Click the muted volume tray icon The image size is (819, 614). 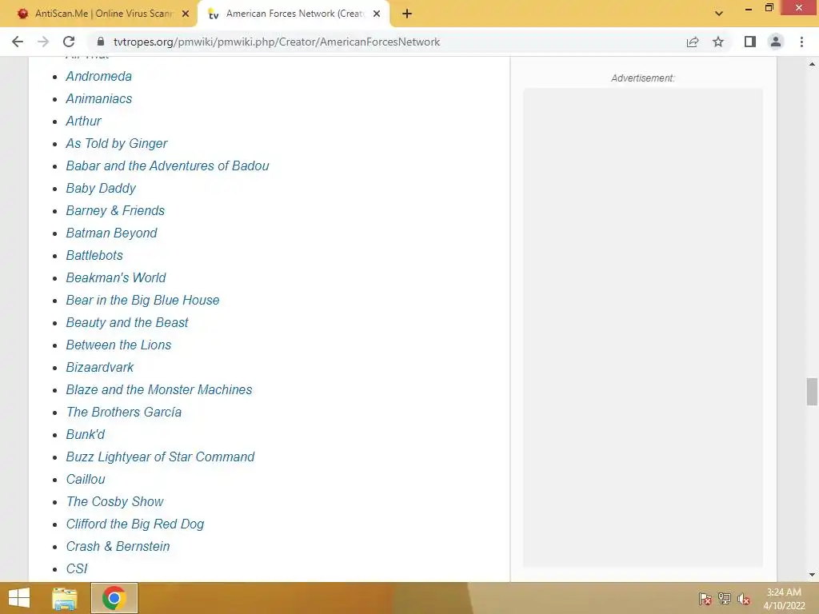(744, 599)
